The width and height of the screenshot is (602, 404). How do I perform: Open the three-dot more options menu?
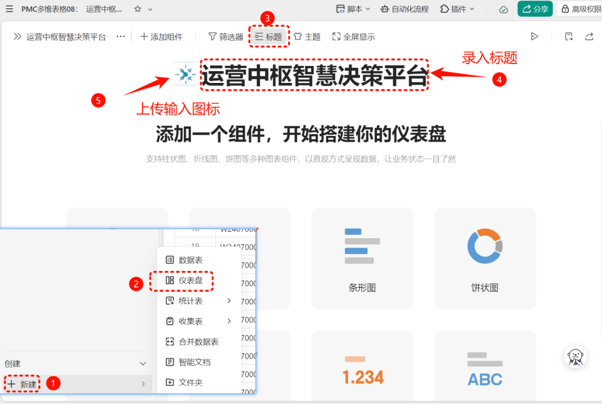click(x=121, y=36)
